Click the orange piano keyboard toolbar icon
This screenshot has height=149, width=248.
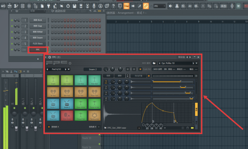coord(127,6)
